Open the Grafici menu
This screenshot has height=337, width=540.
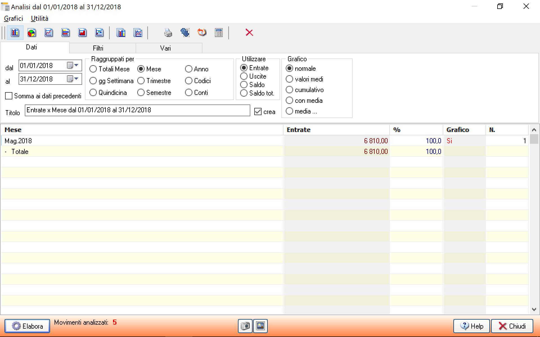point(13,19)
